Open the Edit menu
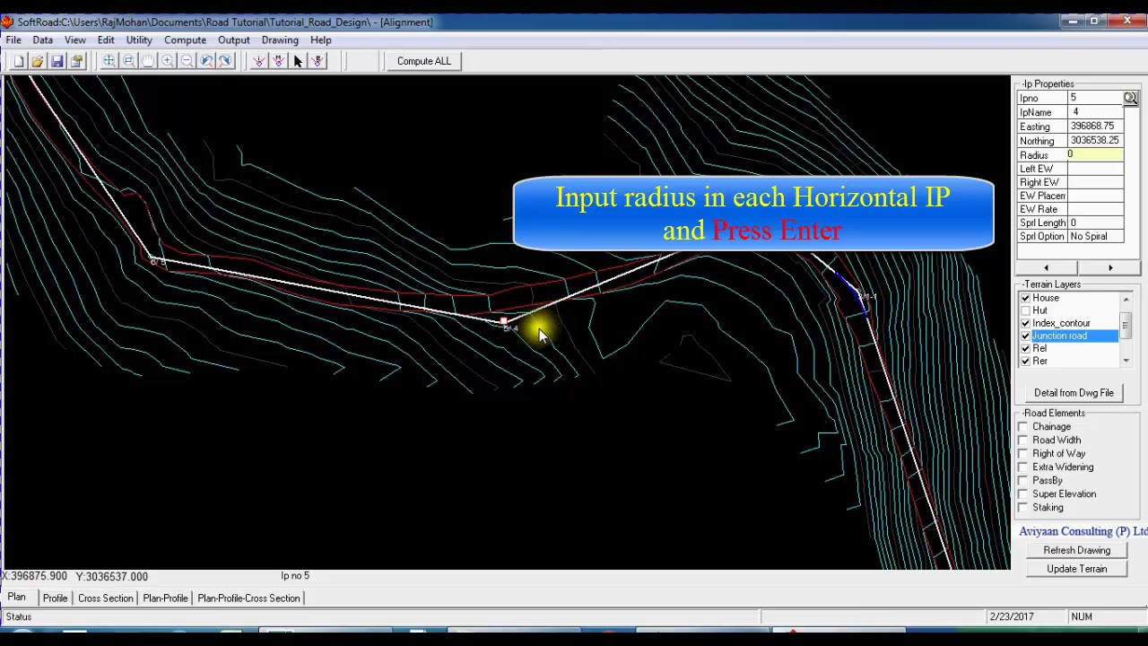1148x646 pixels. (106, 39)
